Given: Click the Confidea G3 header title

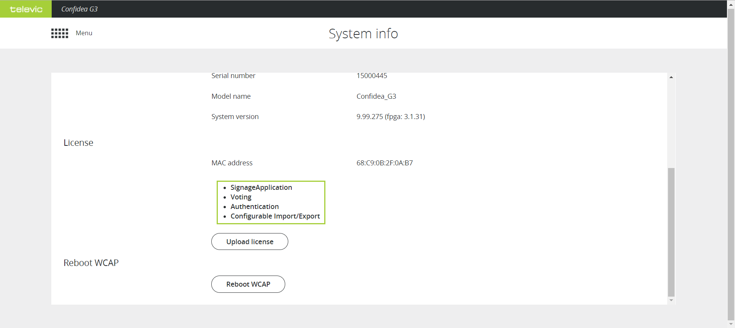Looking at the screenshot, I should [79, 9].
